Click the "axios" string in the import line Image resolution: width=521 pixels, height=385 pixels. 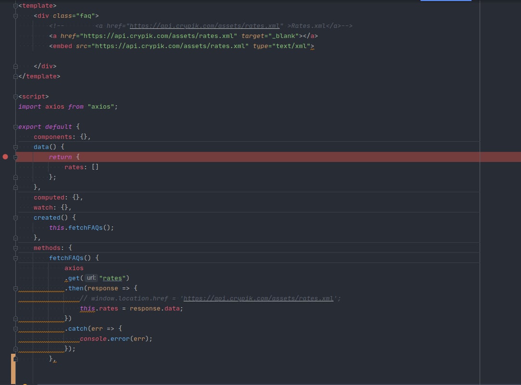100,107
